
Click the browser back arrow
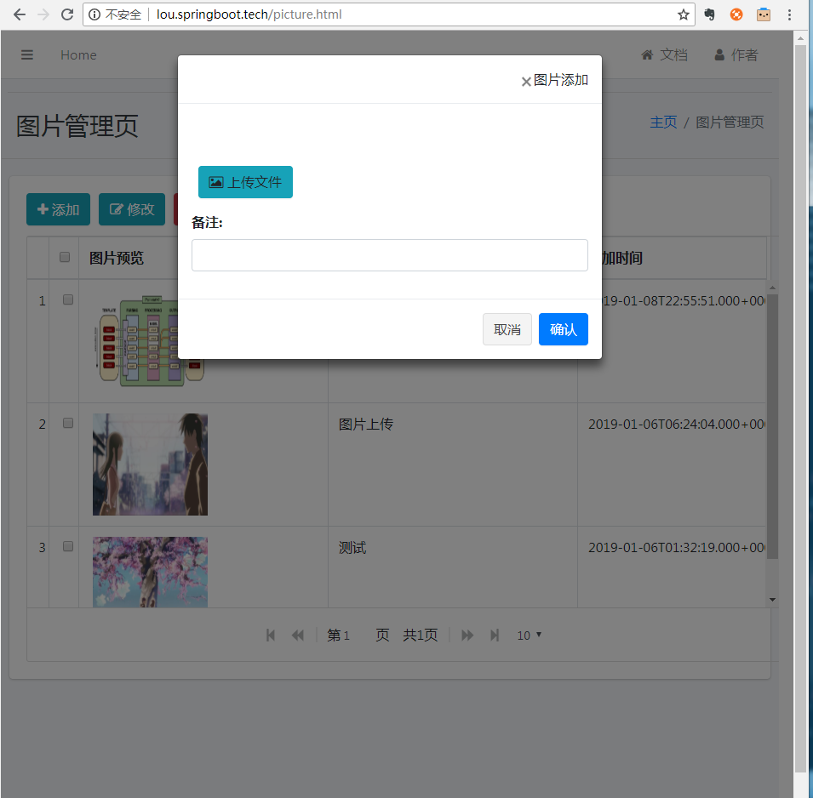click(20, 14)
